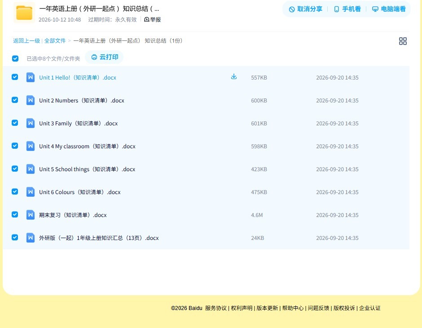Click Word icon for Unit 5 School things
Image resolution: width=422 pixels, height=328 pixels.
tap(31, 169)
